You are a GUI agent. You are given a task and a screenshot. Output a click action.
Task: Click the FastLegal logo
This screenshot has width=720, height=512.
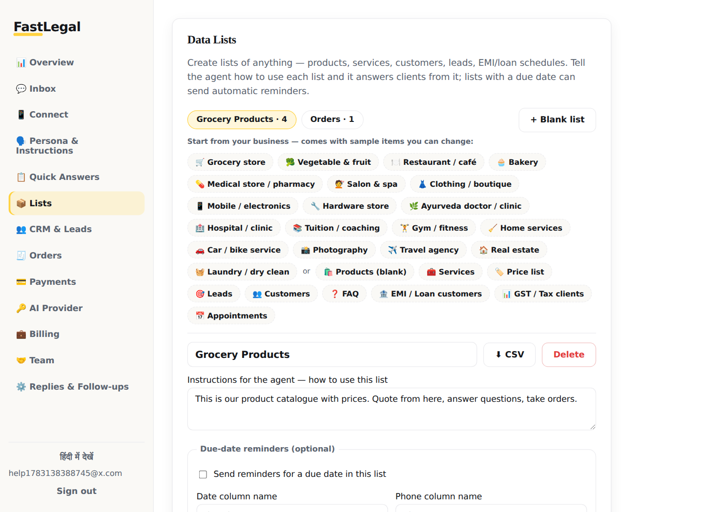47,27
